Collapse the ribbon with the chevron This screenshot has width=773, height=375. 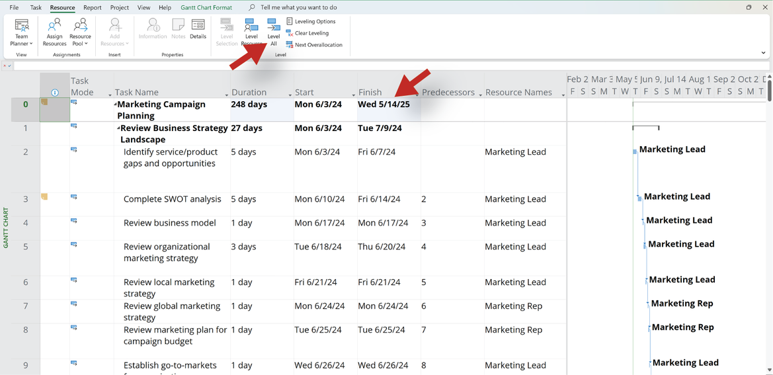click(x=763, y=52)
